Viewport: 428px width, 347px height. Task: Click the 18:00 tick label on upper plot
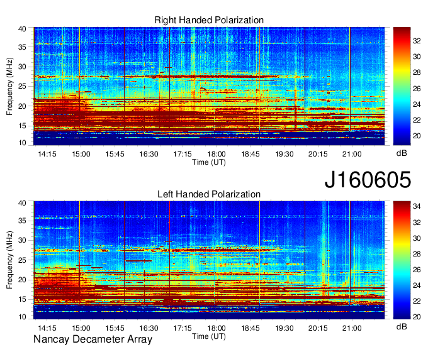pyautogui.click(x=217, y=154)
